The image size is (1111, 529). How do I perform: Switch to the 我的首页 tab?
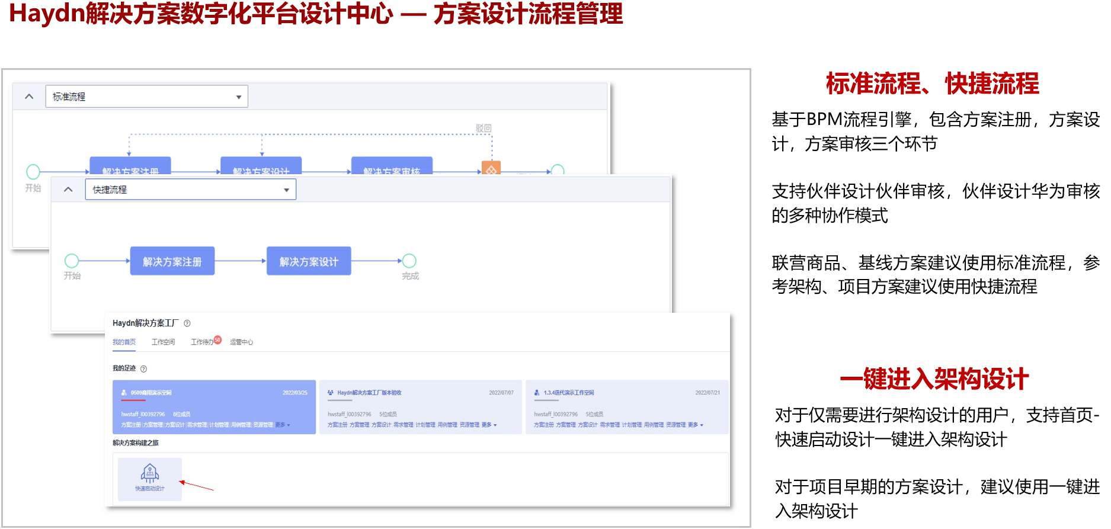coord(124,342)
